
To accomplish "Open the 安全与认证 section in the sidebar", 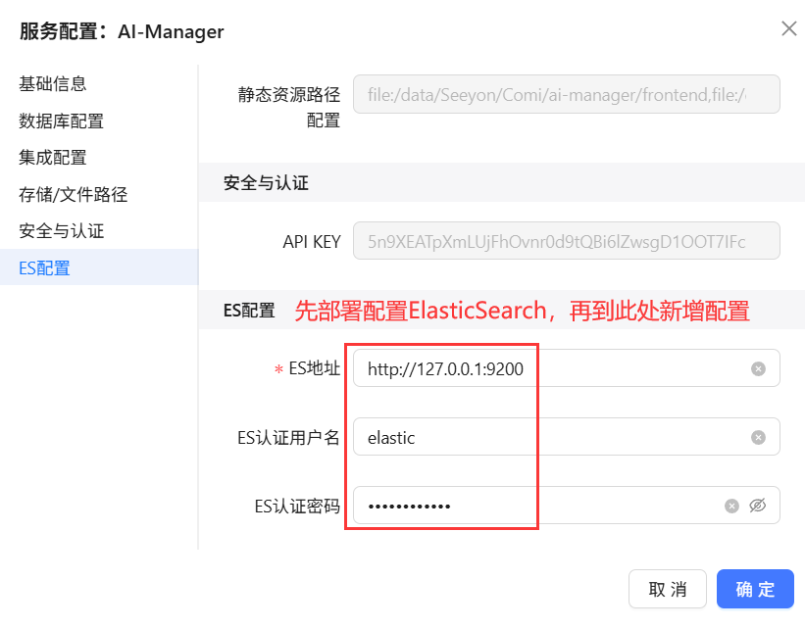I will (x=61, y=231).
